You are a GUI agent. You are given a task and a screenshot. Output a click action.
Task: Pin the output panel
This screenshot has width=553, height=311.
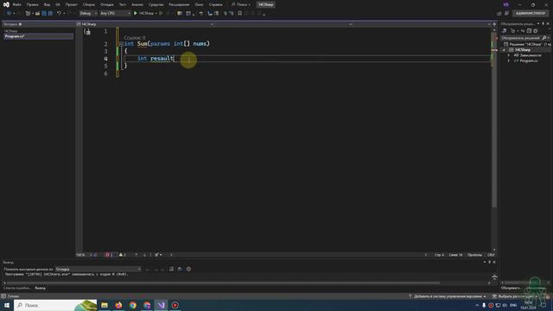(490, 262)
